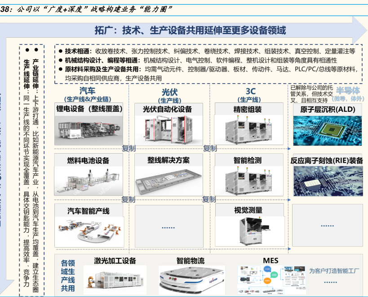Click the lithium battery equipment machine image
This screenshot has height=297, width=368.
[89, 129]
